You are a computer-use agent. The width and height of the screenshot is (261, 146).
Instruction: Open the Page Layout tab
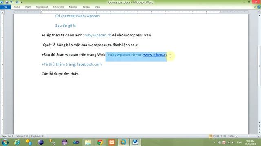click(42, 7)
